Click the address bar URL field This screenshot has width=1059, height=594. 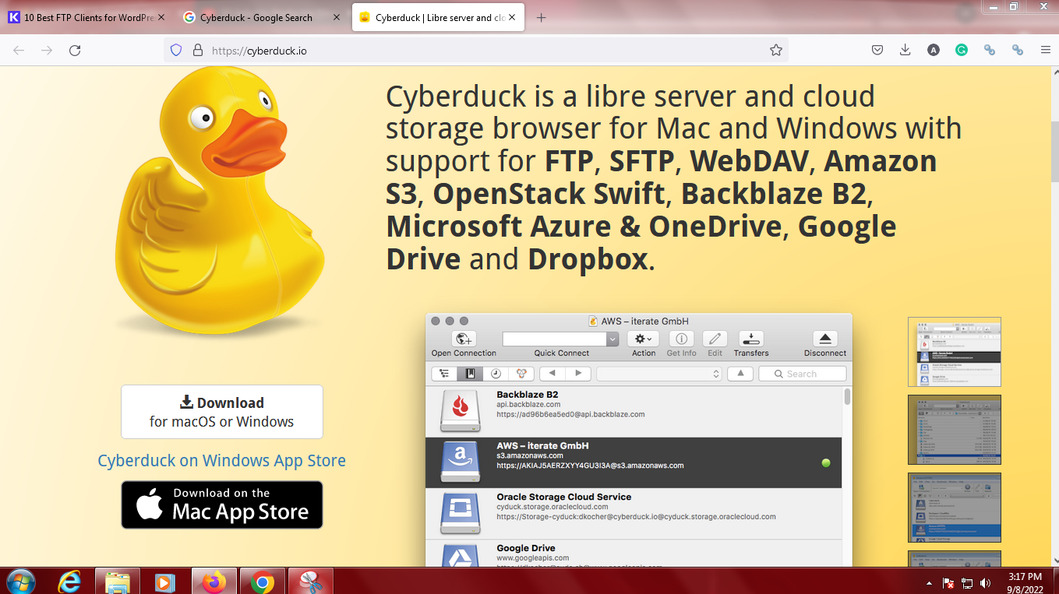tap(475, 50)
